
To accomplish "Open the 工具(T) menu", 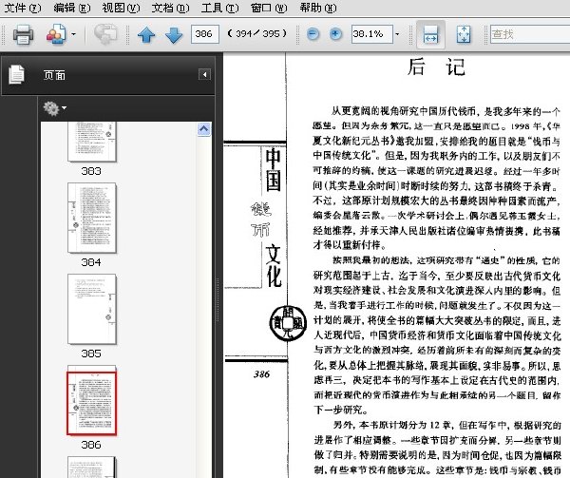I will click(x=219, y=8).
